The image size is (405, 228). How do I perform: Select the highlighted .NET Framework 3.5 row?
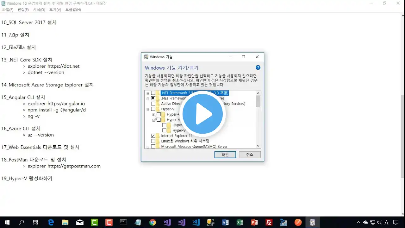pyautogui.click(x=194, y=93)
